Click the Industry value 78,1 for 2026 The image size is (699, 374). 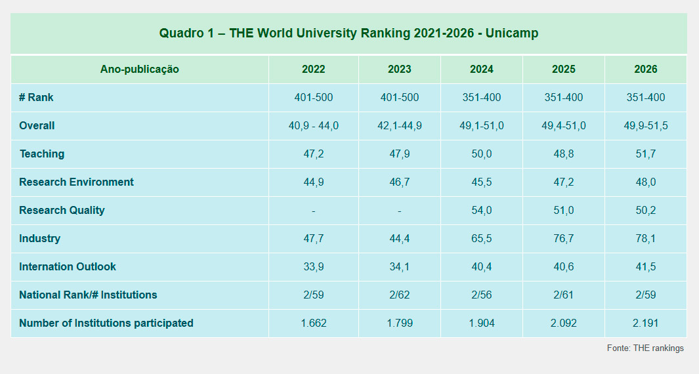pos(645,239)
